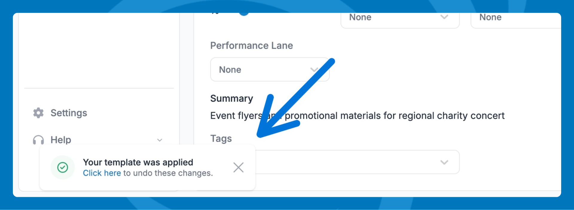Viewport: 574px width, 210px height.
Task: Click the chevron in the top None dropdown
Action: point(444,17)
